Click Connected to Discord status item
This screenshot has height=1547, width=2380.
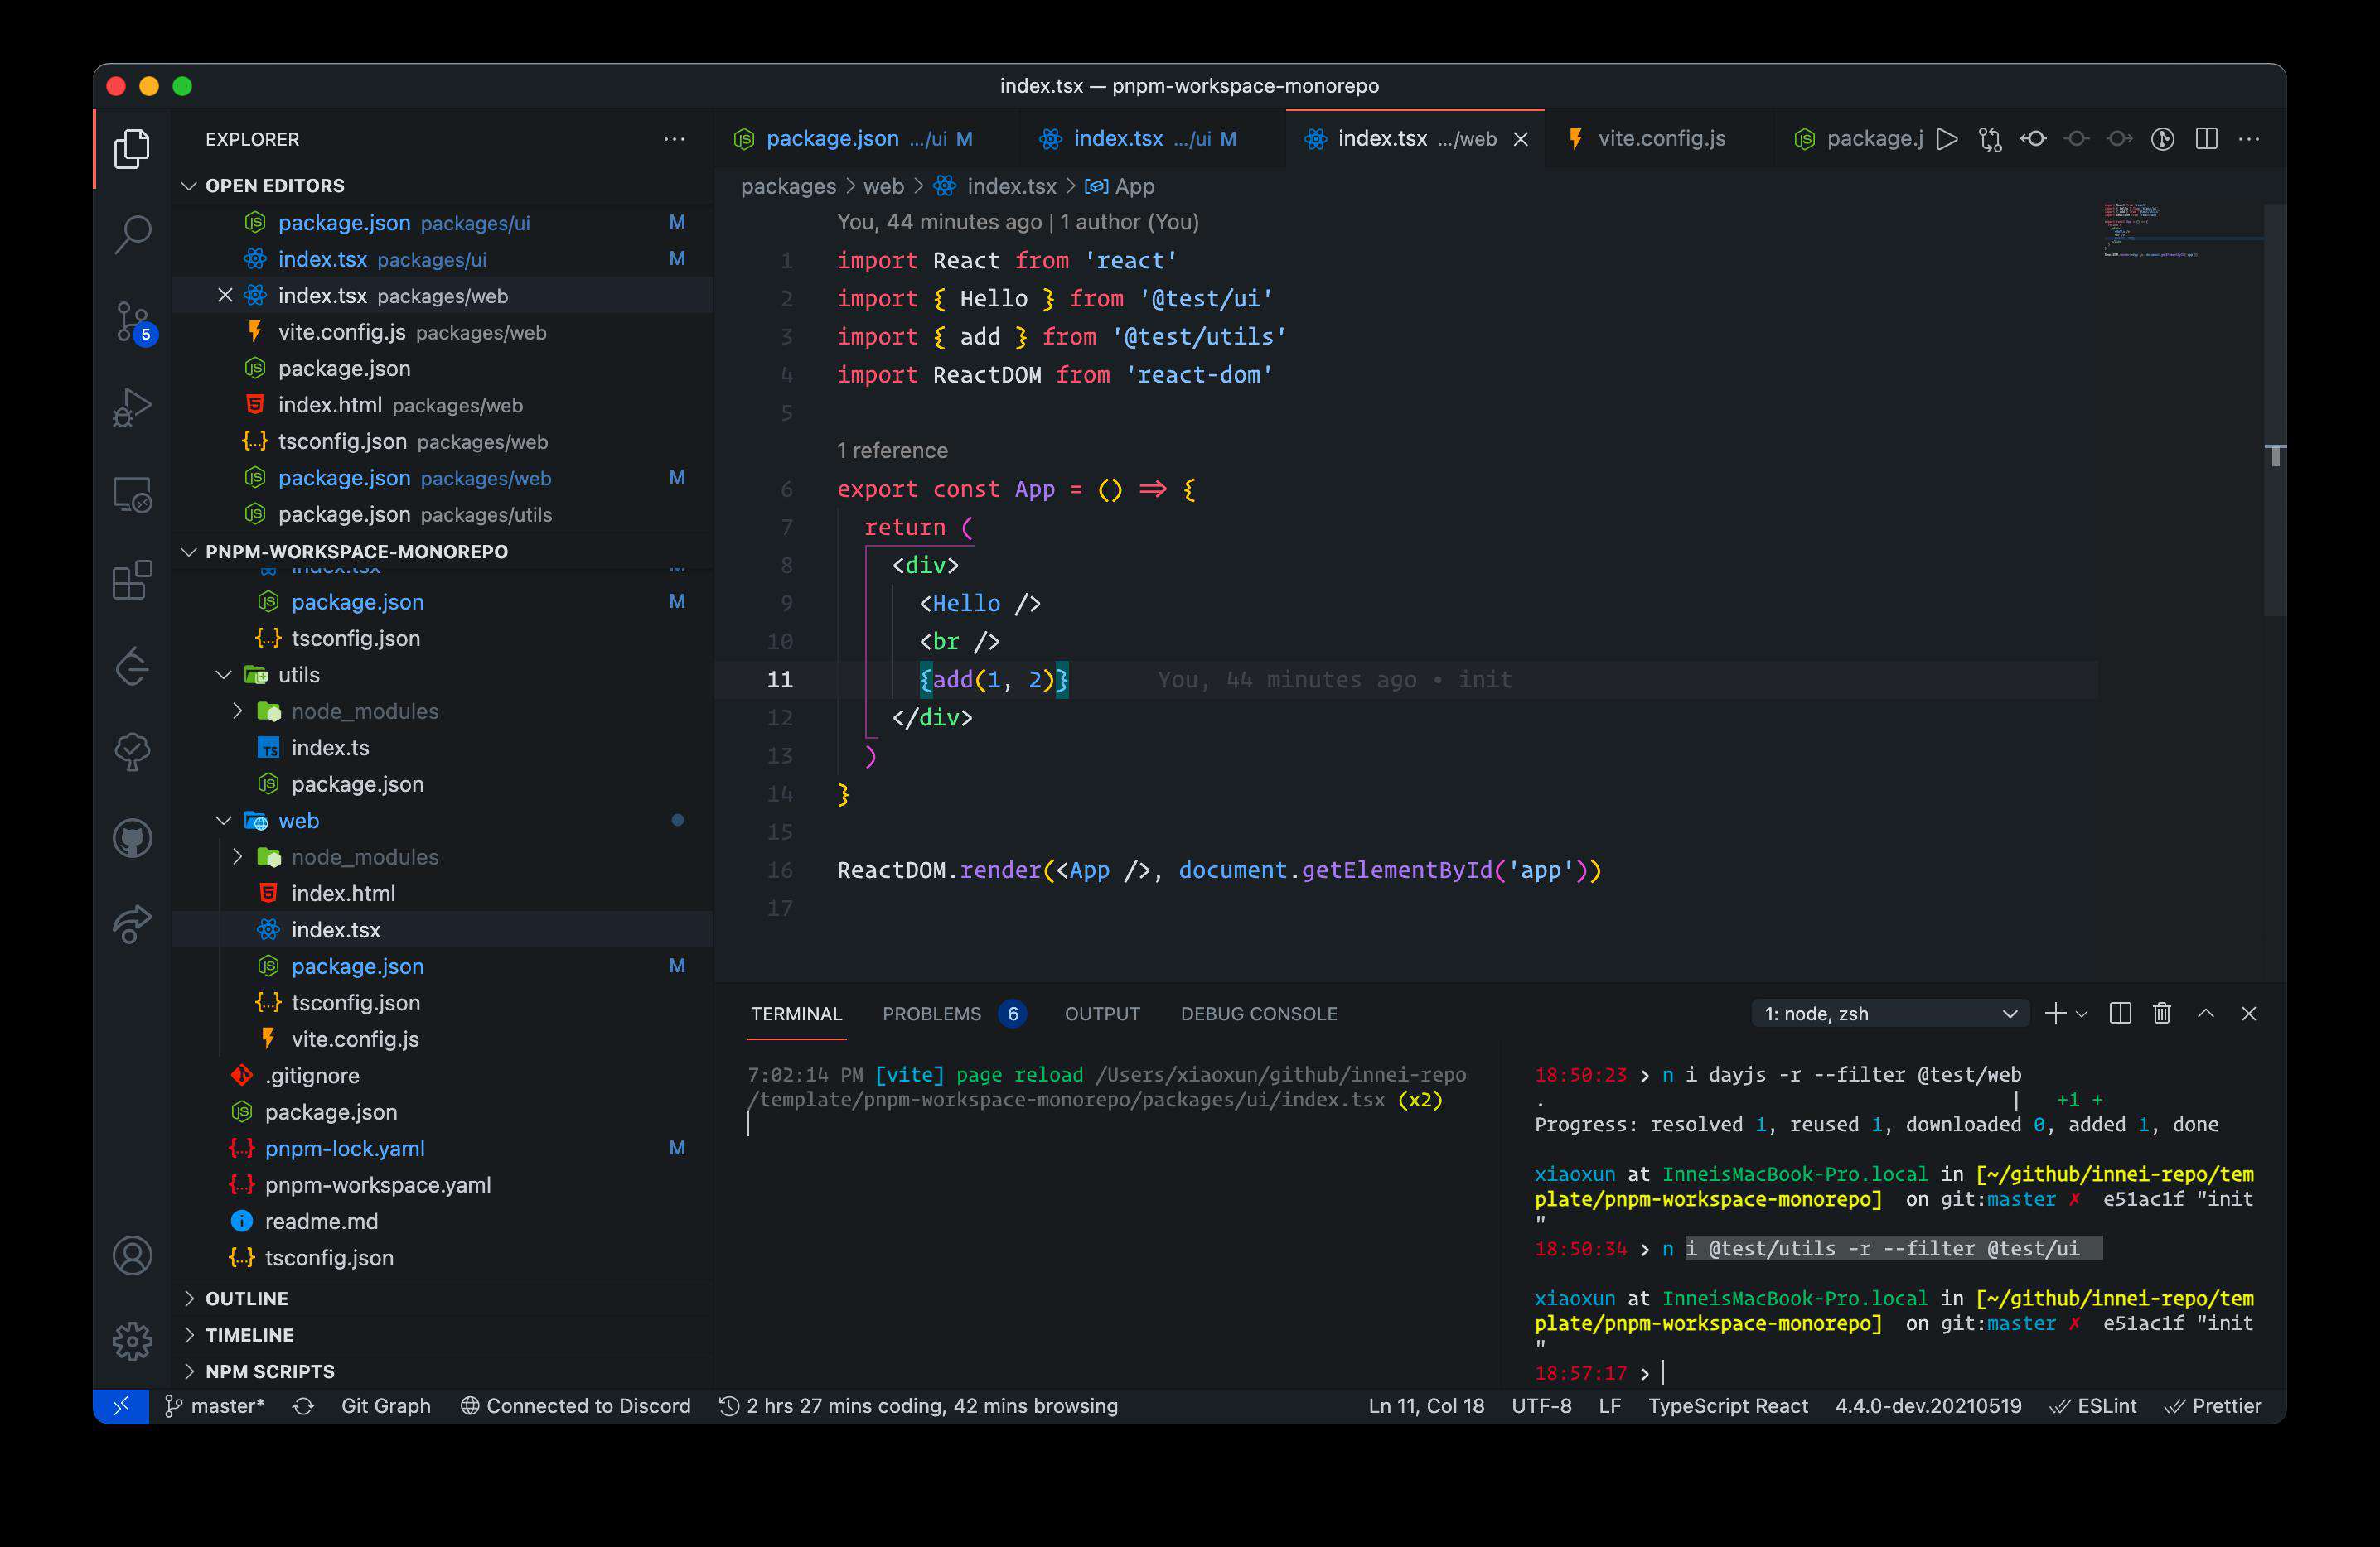click(575, 1406)
